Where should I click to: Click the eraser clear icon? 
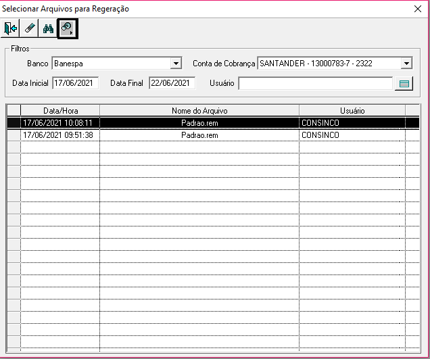point(29,28)
